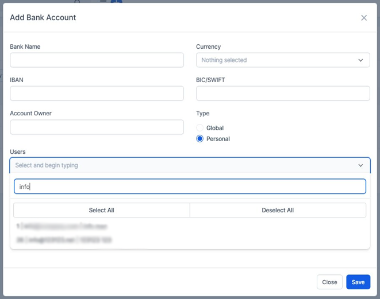Pick the first user in search results
380x299 pixels.
coord(62,227)
